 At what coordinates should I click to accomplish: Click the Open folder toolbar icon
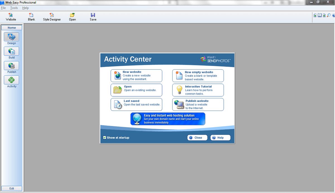coord(72,16)
